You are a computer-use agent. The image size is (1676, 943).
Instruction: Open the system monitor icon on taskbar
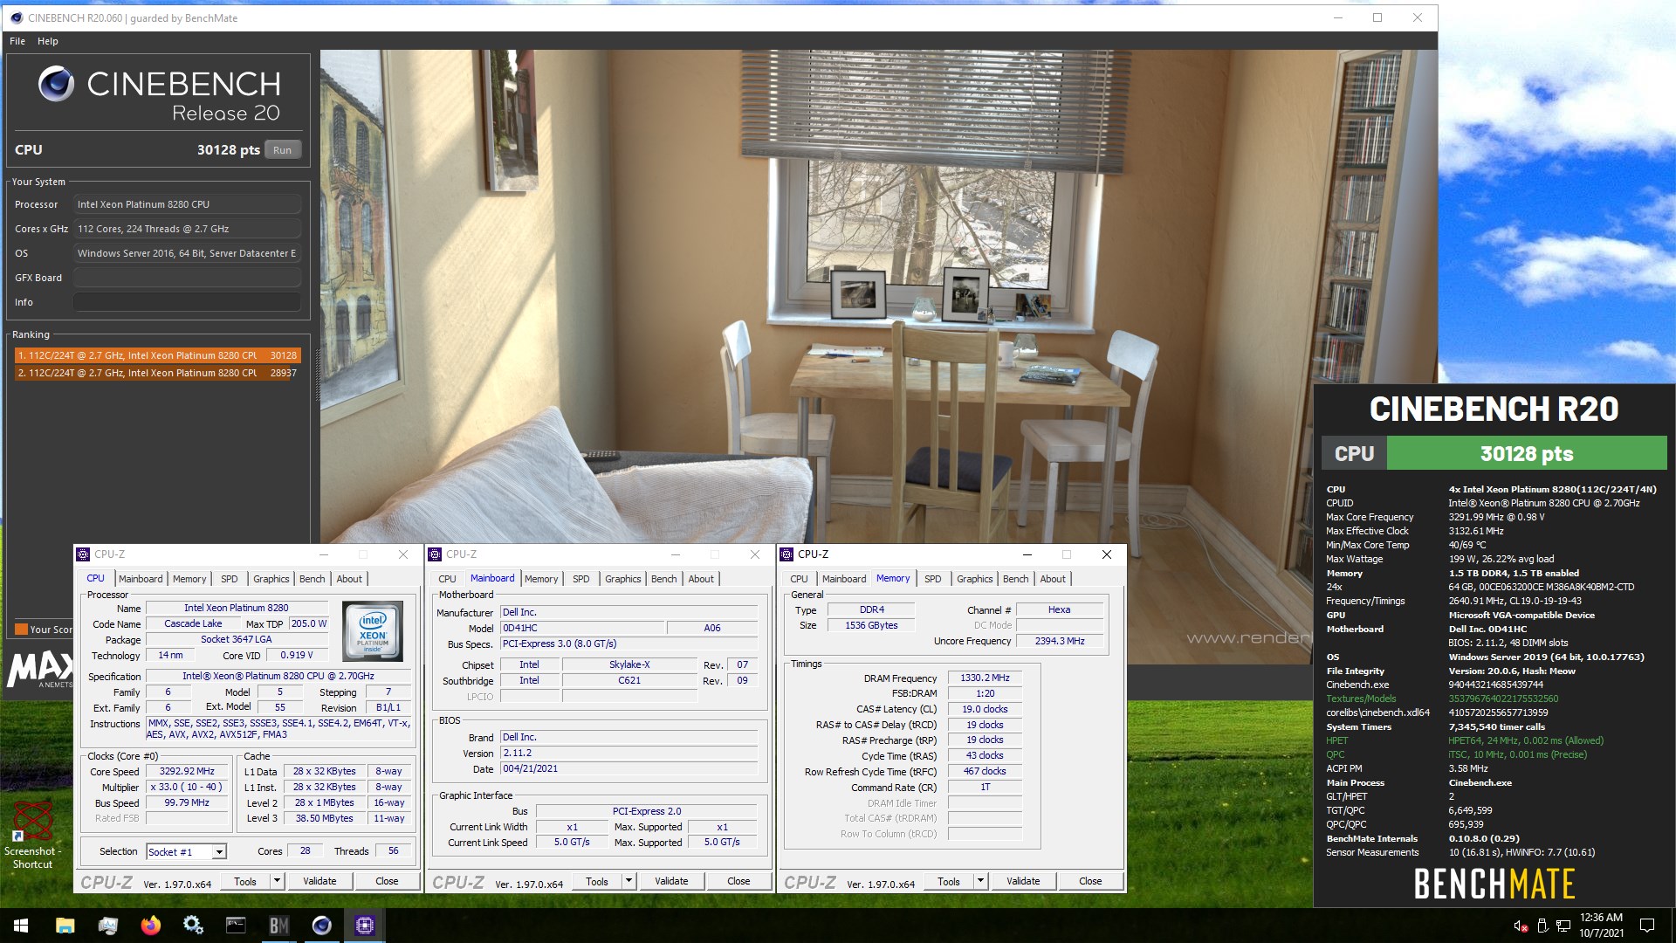pos(107,926)
